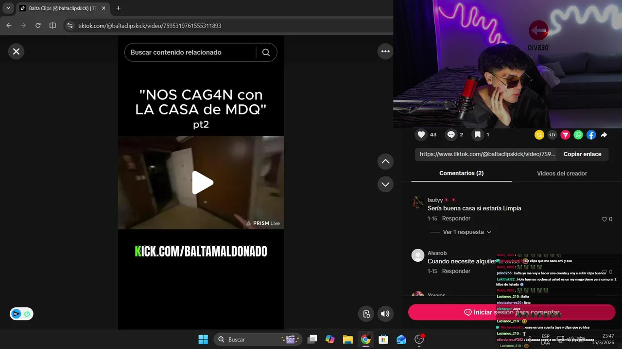The width and height of the screenshot is (622, 349).
Task: Click the video title 'NOS CAG4N con LA CASA de MDQ'
Action: (201, 102)
